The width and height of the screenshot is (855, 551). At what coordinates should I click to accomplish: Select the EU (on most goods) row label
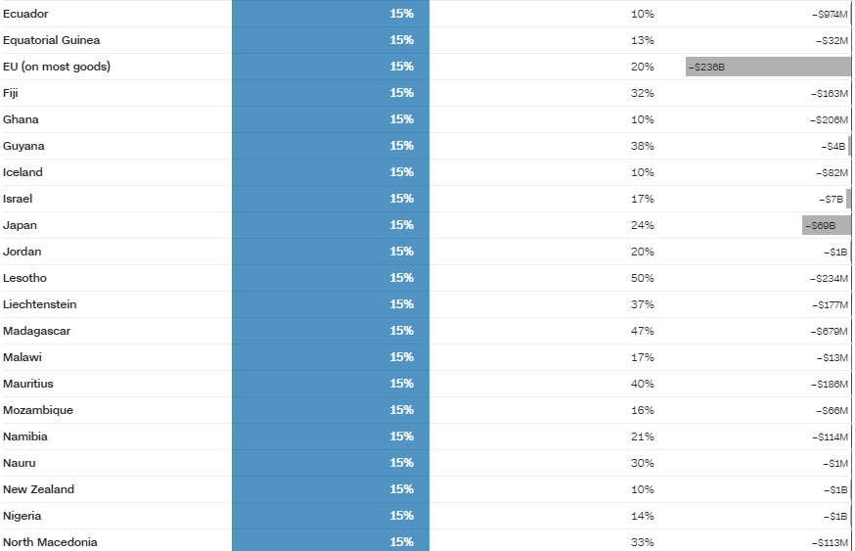[57, 67]
